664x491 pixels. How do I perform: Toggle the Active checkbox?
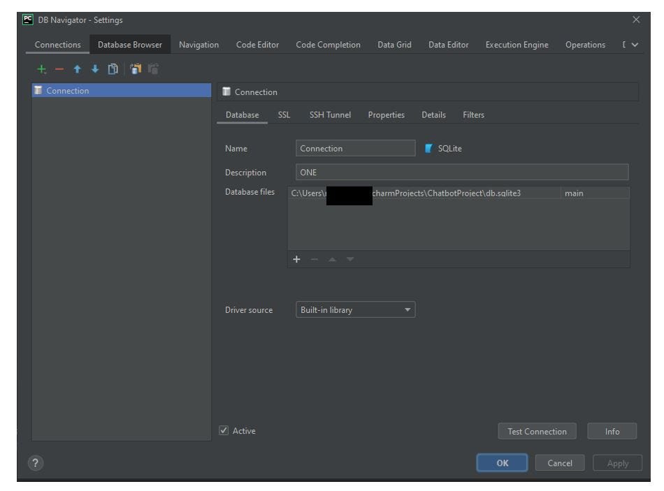(224, 431)
